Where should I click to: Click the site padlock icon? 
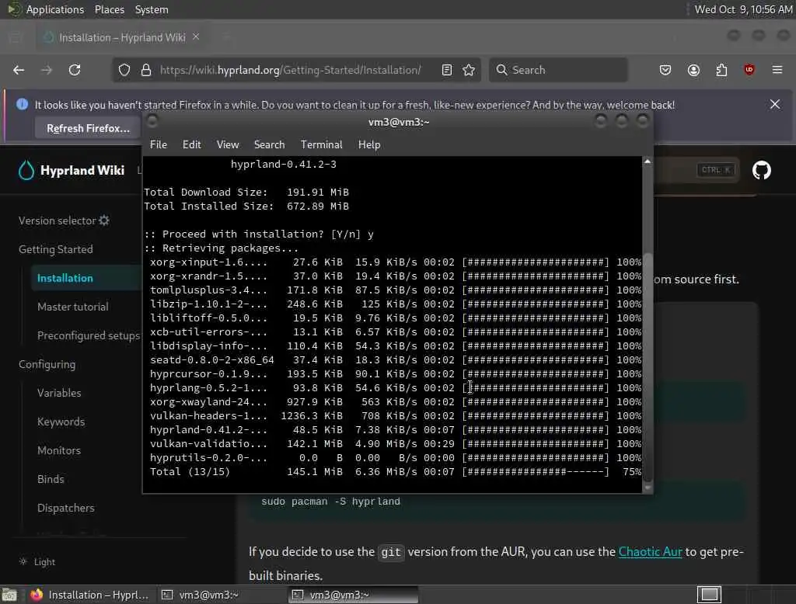pyautogui.click(x=146, y=70)
